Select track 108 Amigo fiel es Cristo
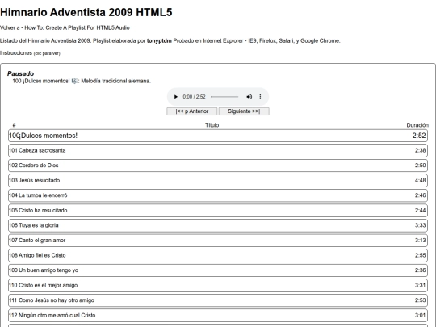 click(218, 255)
